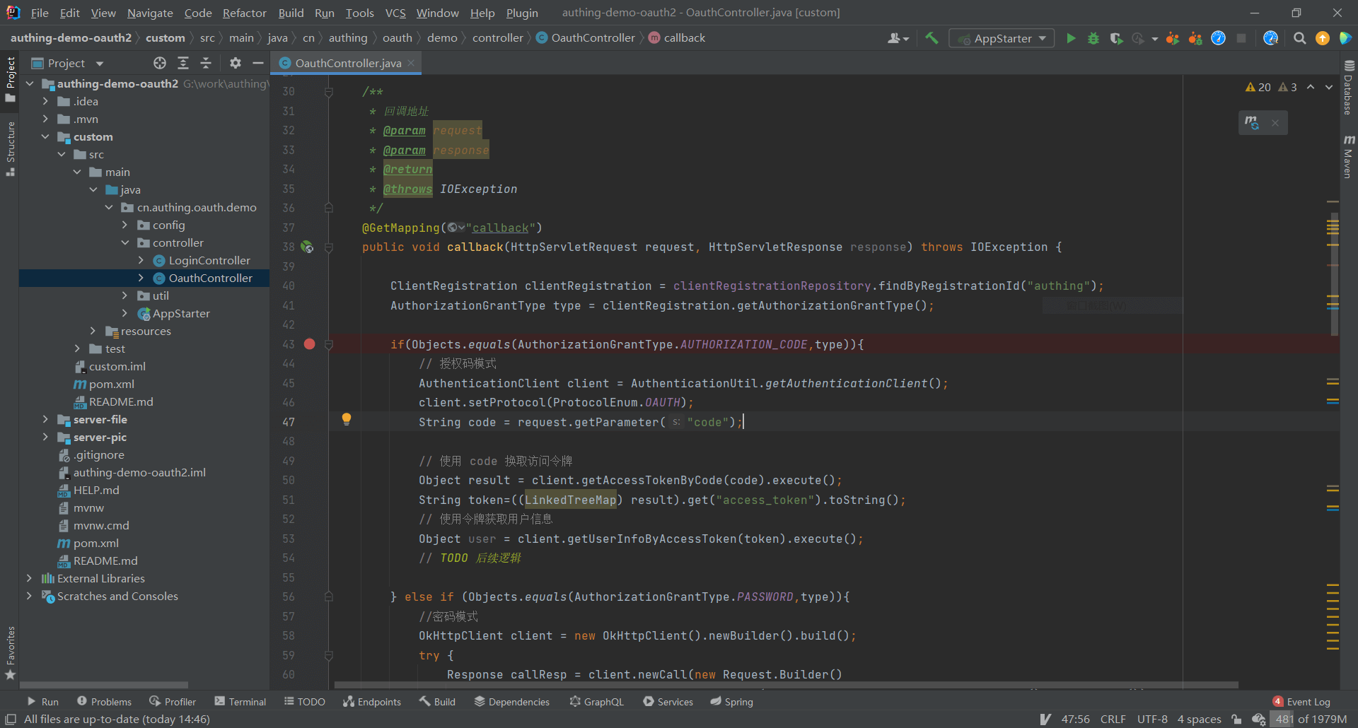Open Project panel settings gear
Viewport: 1358px width, 728px height.
[236, 64]
